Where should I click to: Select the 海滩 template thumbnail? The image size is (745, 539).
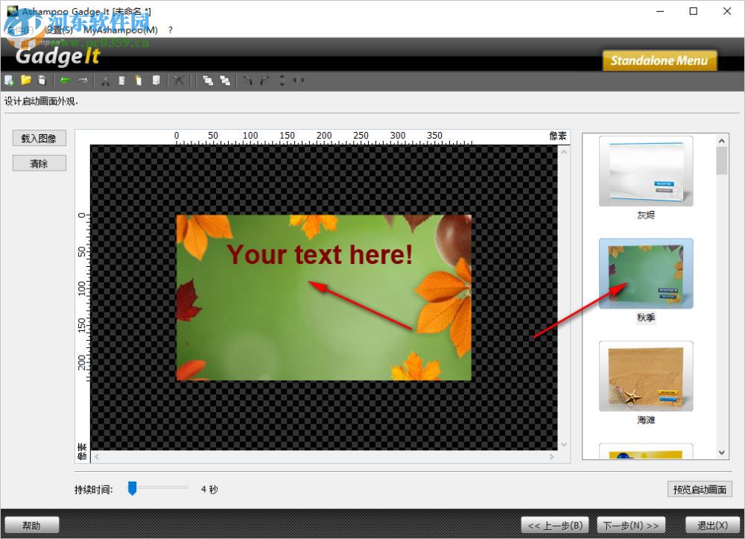pos(646,376)
